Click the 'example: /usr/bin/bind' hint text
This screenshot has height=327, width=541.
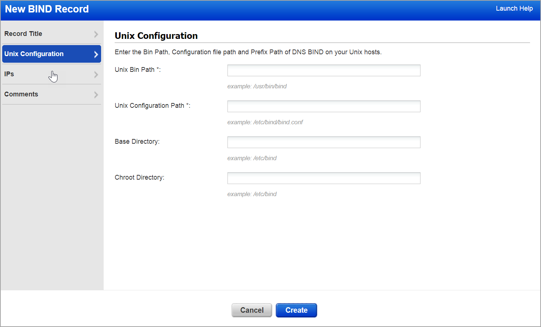[x=257, y=86]
